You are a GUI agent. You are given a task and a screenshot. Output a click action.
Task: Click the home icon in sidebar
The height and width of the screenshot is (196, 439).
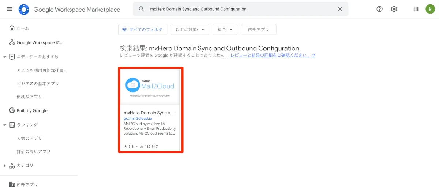point(12,28)
